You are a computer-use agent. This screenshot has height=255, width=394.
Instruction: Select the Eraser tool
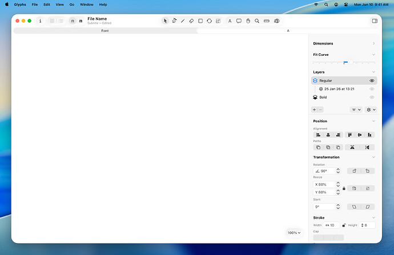coord(191,21)
